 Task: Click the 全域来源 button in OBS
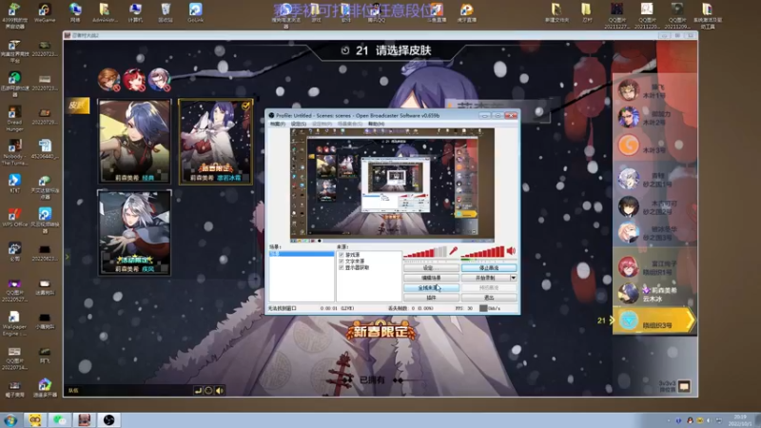coord(431,288)
